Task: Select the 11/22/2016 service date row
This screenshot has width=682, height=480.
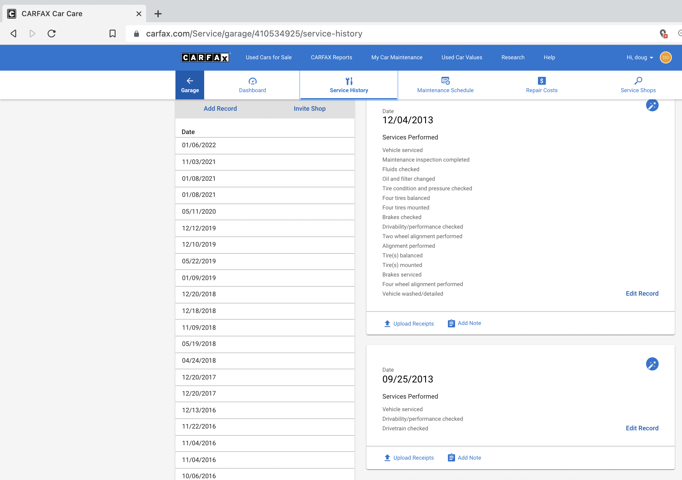Action: pyautogui.click(x=265, y=427)
